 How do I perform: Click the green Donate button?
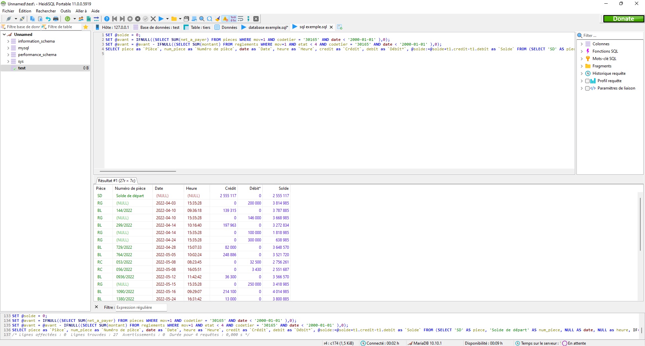[623, 19]
